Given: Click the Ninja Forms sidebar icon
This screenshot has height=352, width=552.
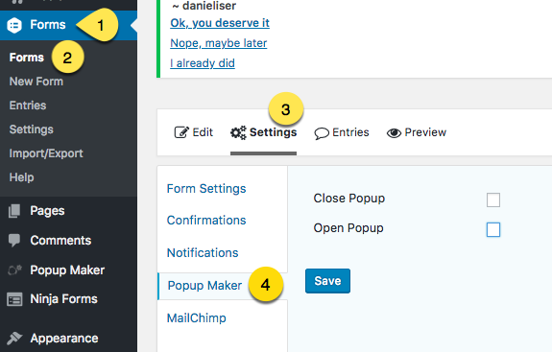Looking at the screenshot, I should 14,299.
